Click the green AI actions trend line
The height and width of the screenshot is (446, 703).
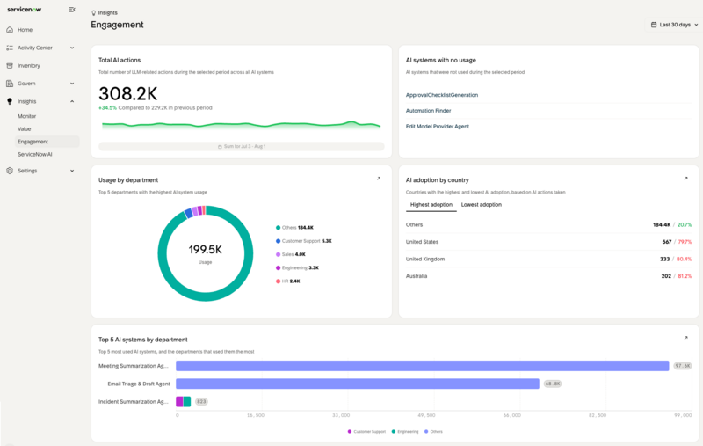241,124
